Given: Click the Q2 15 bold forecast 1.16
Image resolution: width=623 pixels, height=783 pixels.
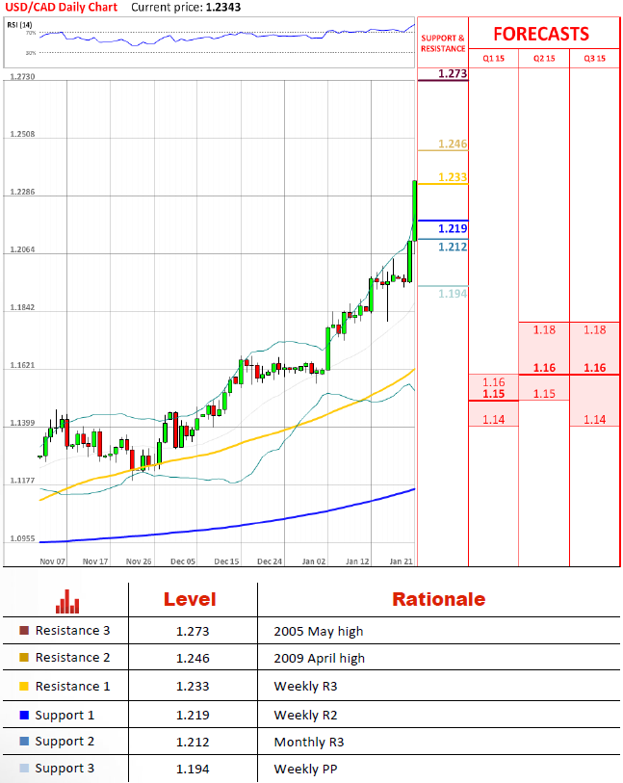Looking at the screenshot, I should point(544,368).
